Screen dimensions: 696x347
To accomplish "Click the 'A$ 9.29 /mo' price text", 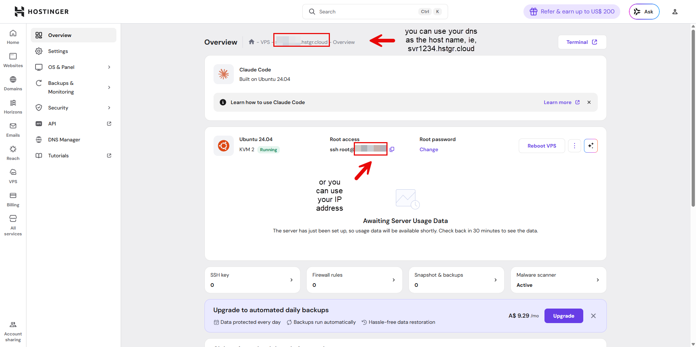I will (x=523, y=316).
